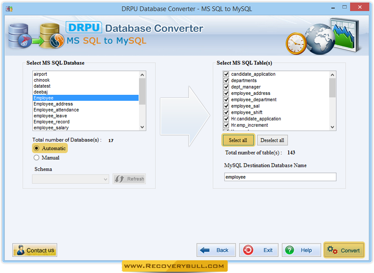This screenshot has width=374, height=273.
Task: Click the Refresh arrows icon
Action: tap(119, 179)
